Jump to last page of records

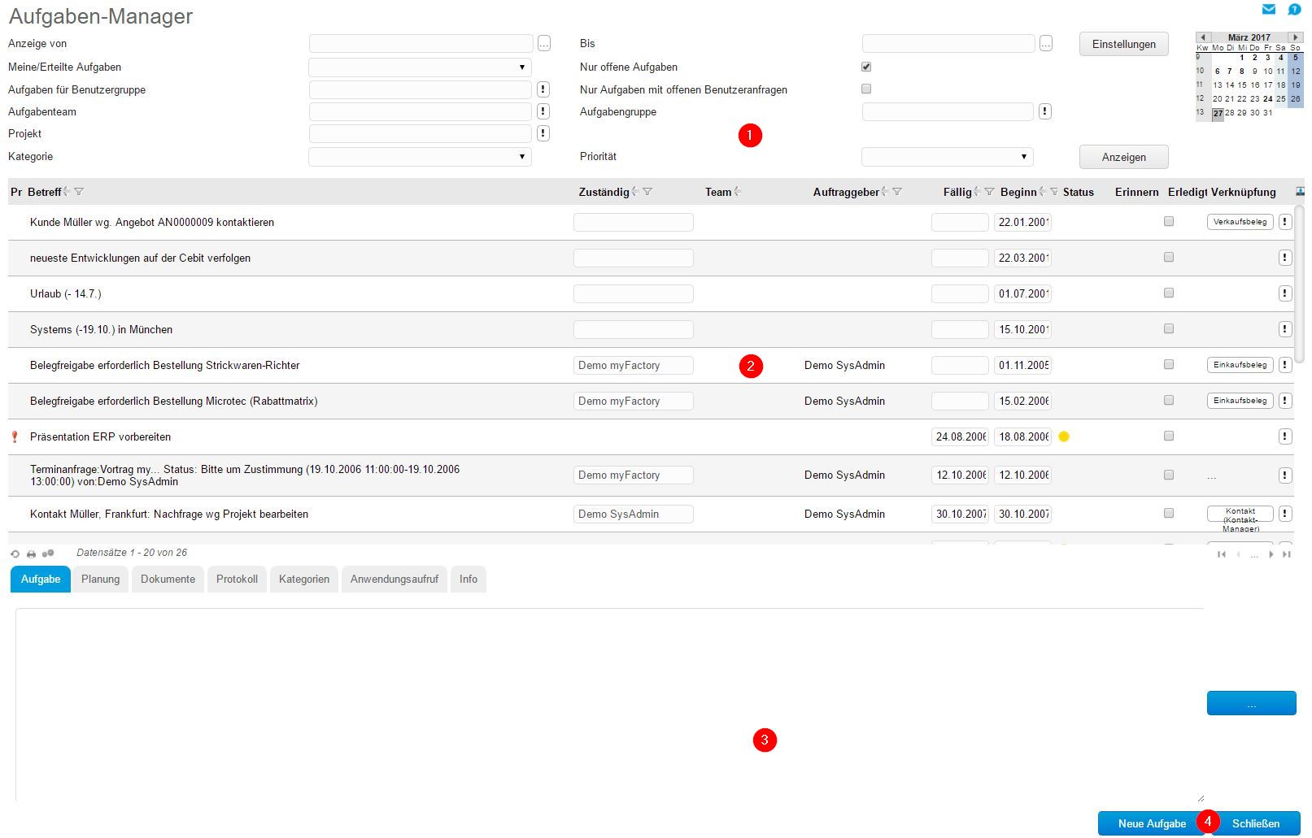pyautogui.click(x=1286, y=554)
